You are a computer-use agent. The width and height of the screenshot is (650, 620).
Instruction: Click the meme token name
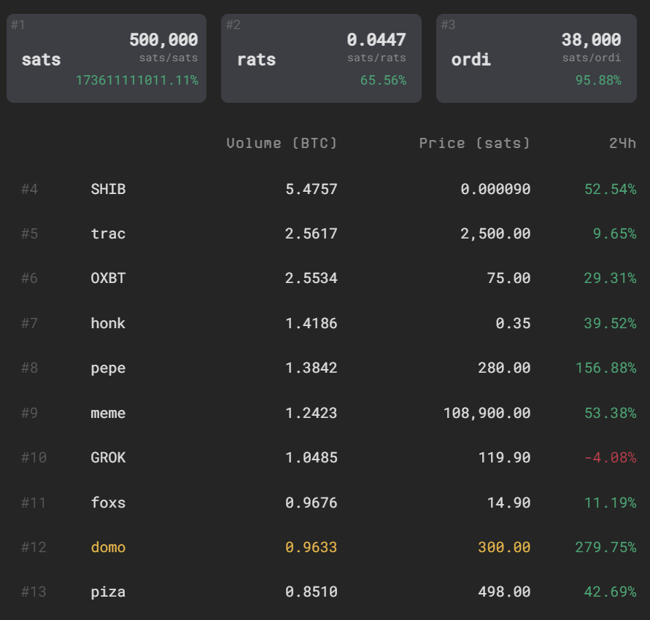pos(108,413)
